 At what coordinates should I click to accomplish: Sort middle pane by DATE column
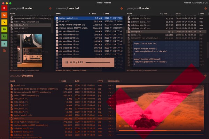tap(107, 14)
